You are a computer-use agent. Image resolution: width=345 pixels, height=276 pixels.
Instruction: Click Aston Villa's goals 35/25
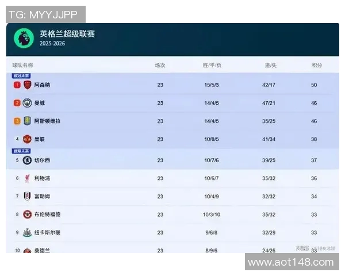(269, 121)
